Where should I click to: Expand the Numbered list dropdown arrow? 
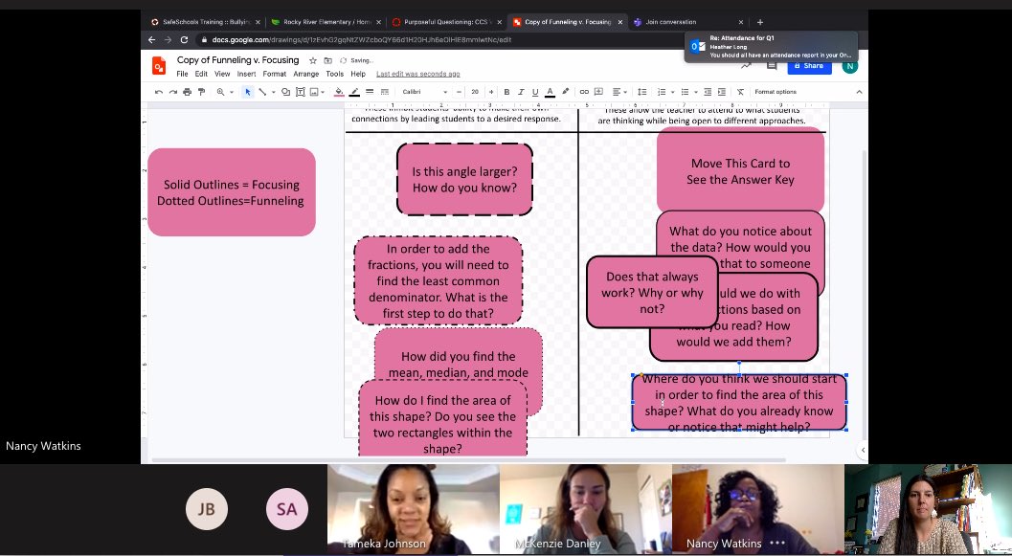pyautogui.click(x=671, y=92)
